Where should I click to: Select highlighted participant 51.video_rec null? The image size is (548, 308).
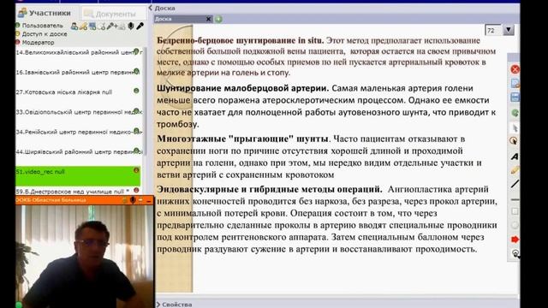pos(78,176)
